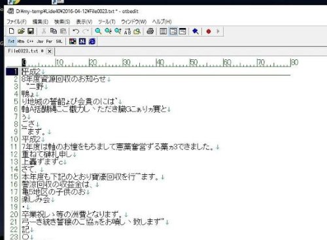Click the line 14 text 'さて、'
327x240 pixels.
click(x=29, y=169)
